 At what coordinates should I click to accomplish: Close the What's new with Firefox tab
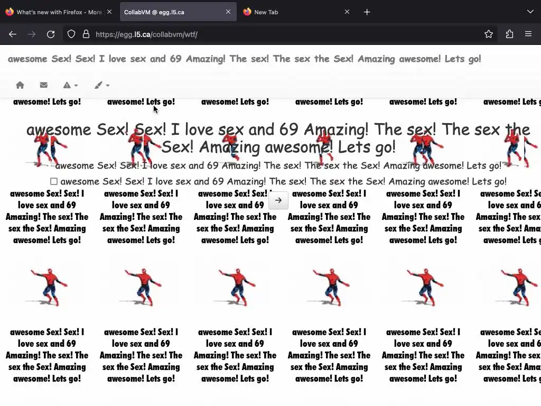coord(109,12)
